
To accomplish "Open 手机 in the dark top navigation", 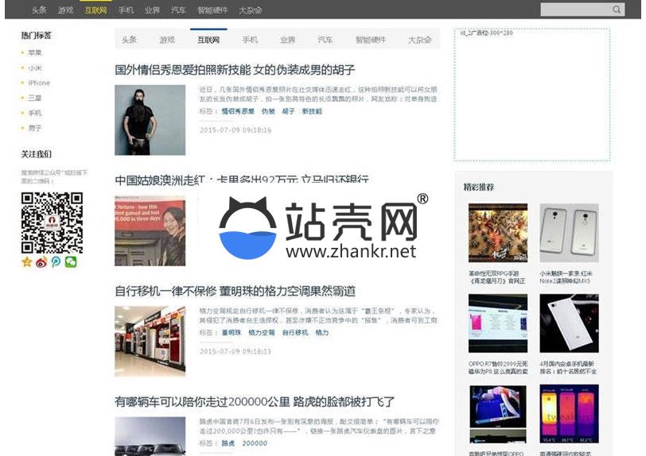I will (126, 10).
